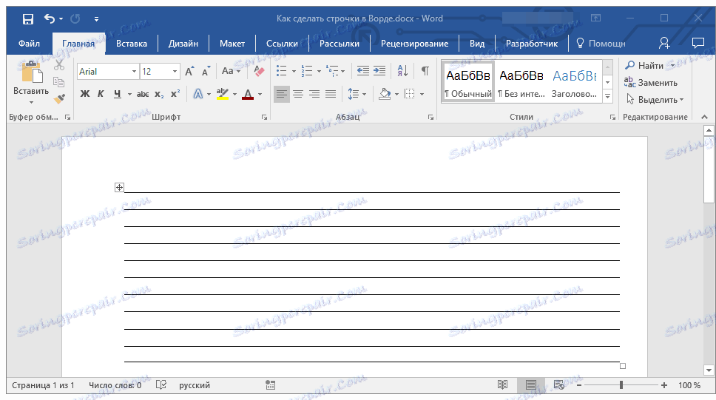Click the Помощн tell-me search box

coord(601,44)
